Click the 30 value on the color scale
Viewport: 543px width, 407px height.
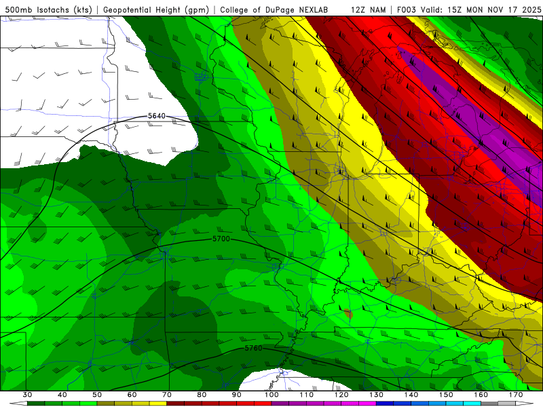[27, 395]
